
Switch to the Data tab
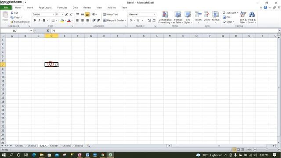[75, 8]
